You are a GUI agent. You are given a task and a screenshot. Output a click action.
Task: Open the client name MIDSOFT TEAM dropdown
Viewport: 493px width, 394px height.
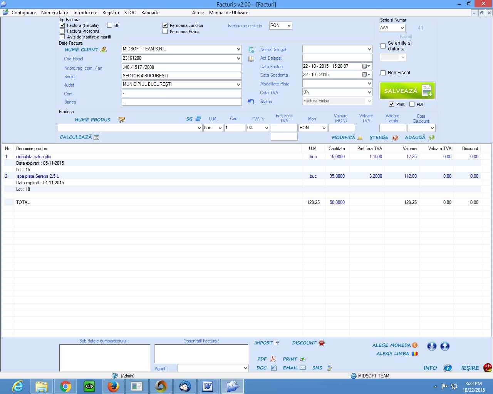[x=238, y=49]
